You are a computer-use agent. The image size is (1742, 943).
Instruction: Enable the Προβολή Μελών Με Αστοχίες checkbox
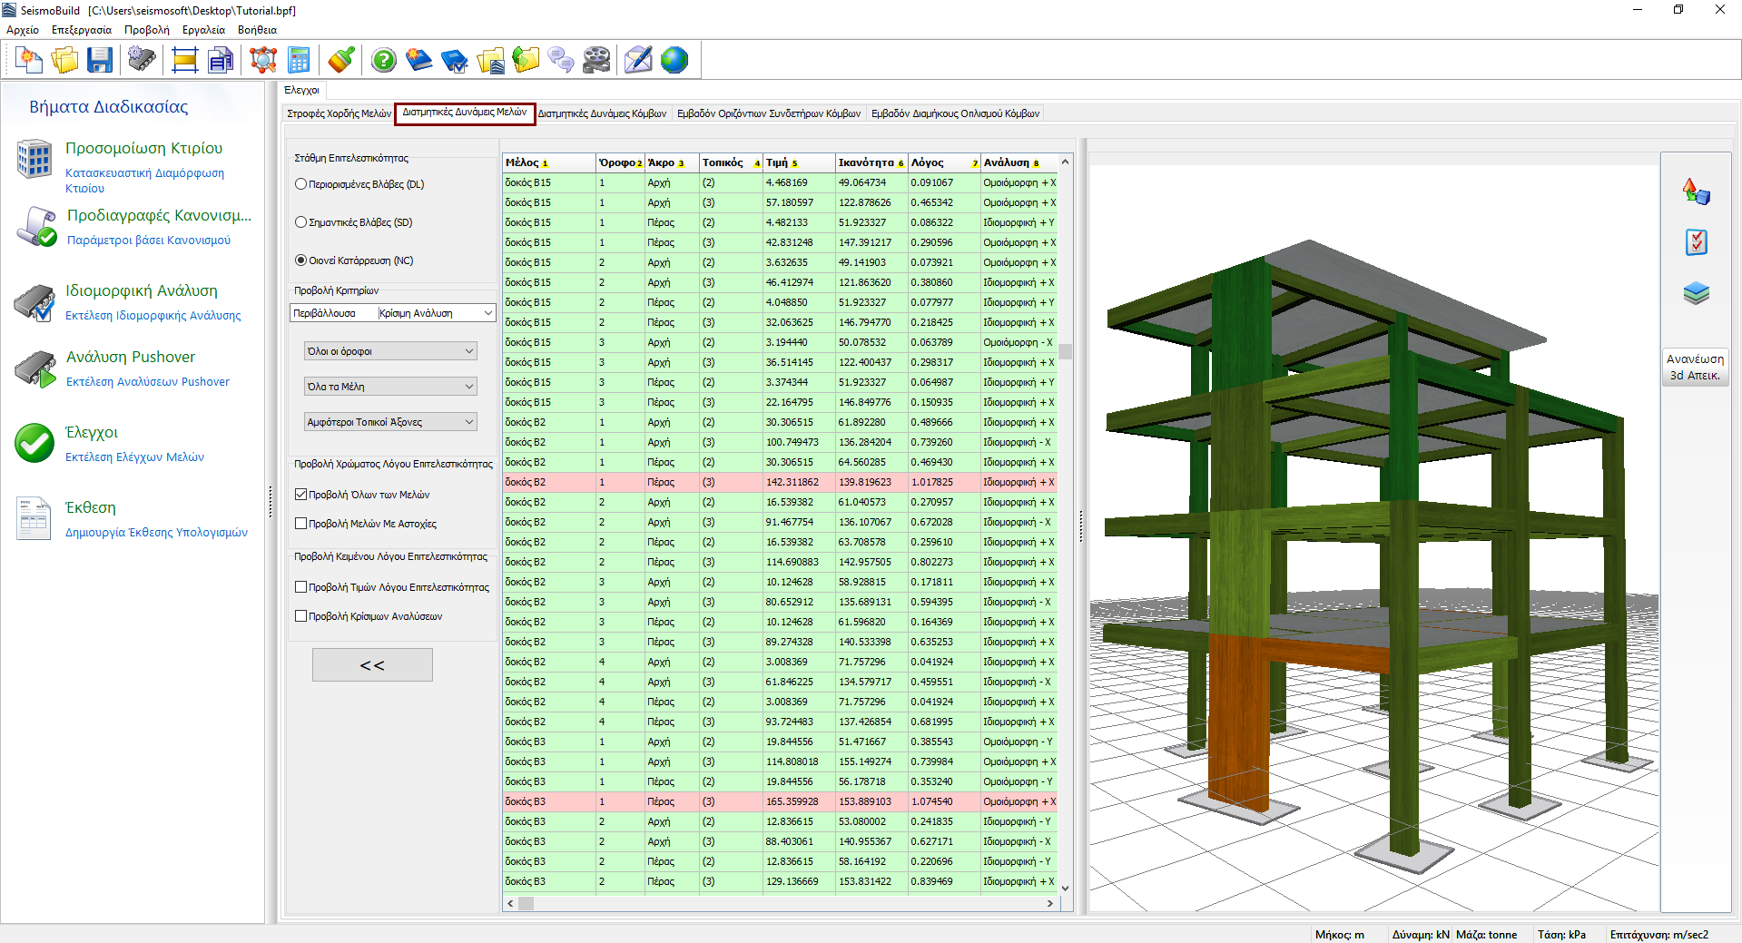(301, 524)
